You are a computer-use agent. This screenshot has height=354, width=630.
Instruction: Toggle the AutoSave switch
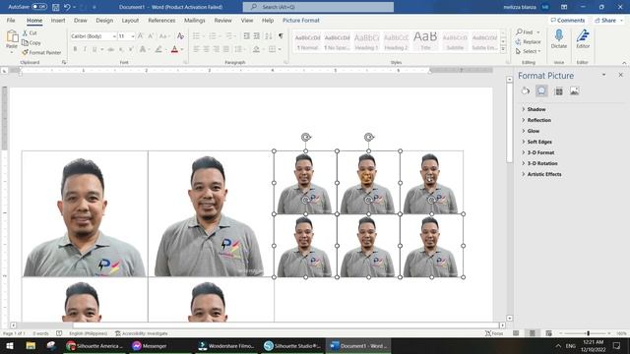39,7
